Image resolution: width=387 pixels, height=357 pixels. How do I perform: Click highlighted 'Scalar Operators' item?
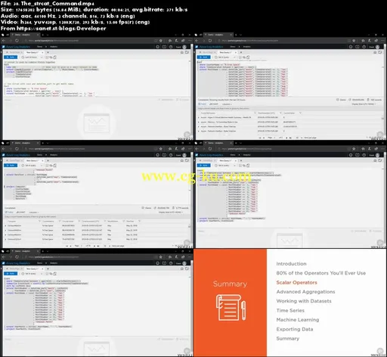pyautogui.click(x=296, y=282)
